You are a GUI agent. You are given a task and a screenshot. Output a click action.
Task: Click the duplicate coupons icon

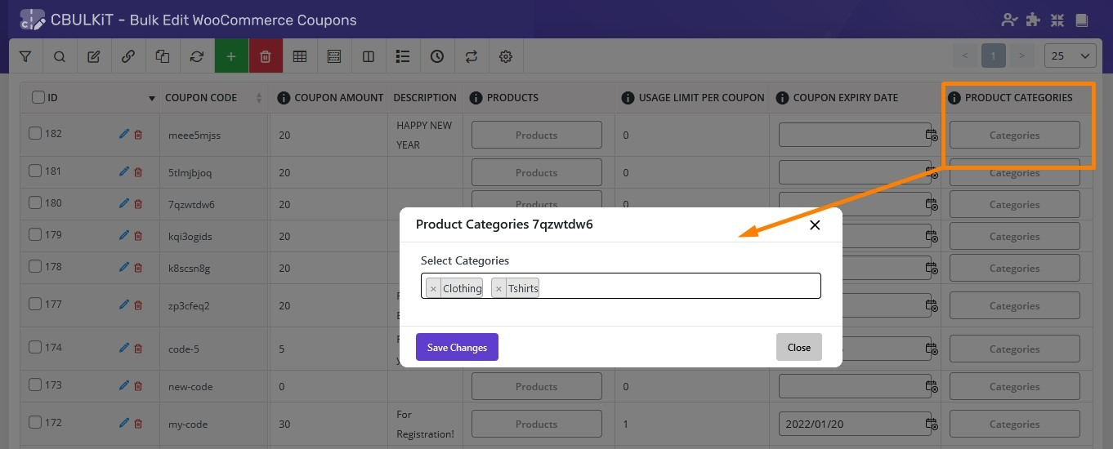[x=163, y=56]
